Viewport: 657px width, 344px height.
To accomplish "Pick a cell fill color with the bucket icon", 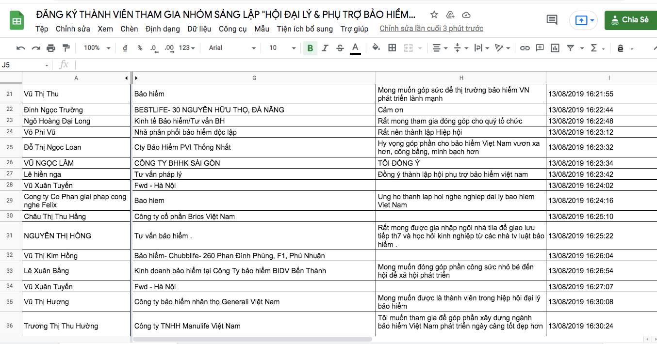I will [x=376, y=48].
